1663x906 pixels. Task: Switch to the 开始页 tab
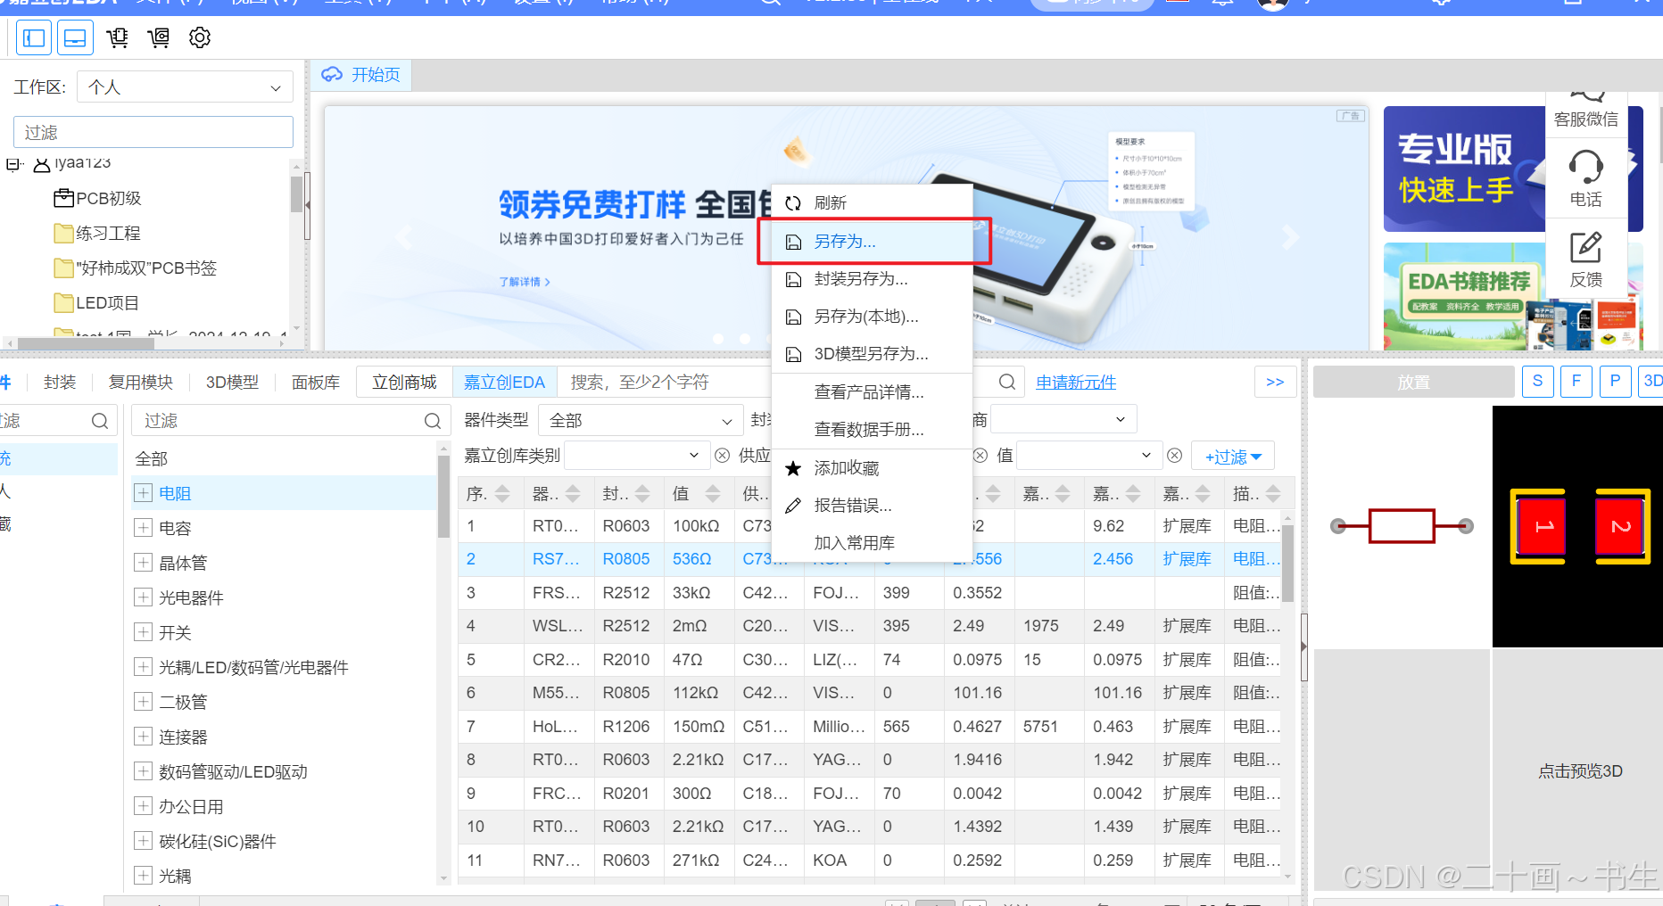tap(361, 75)
